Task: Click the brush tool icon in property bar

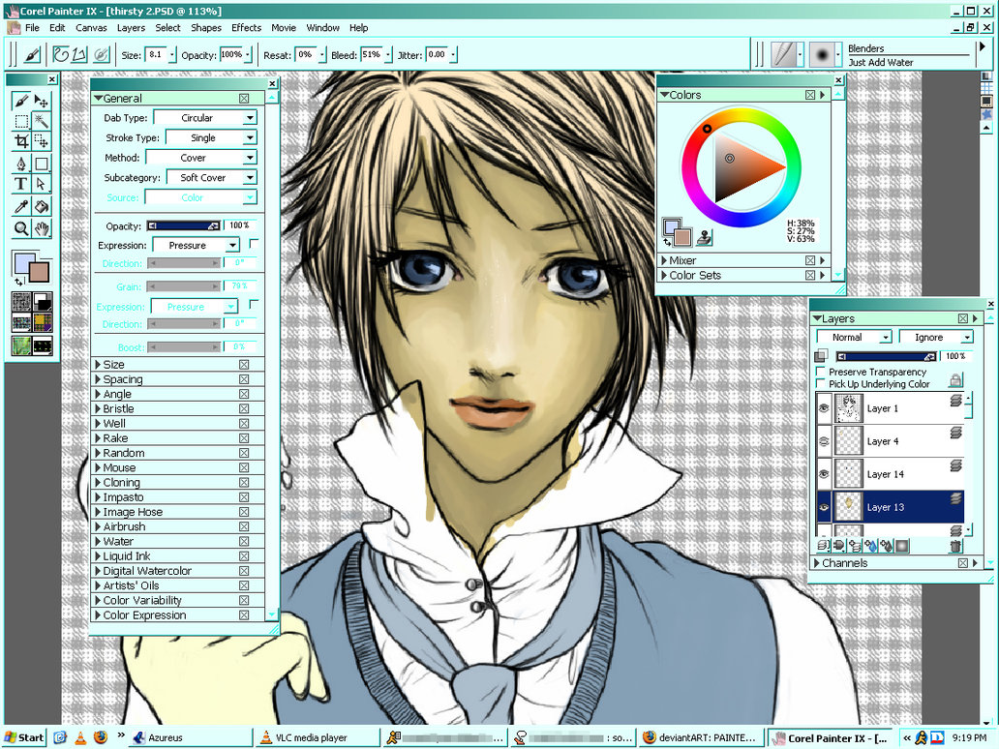Action: click(32, 55)
